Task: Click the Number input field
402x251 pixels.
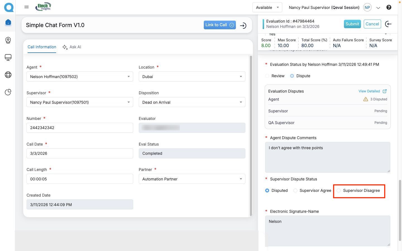Action: pyautogui.click(x=80, y=128)
